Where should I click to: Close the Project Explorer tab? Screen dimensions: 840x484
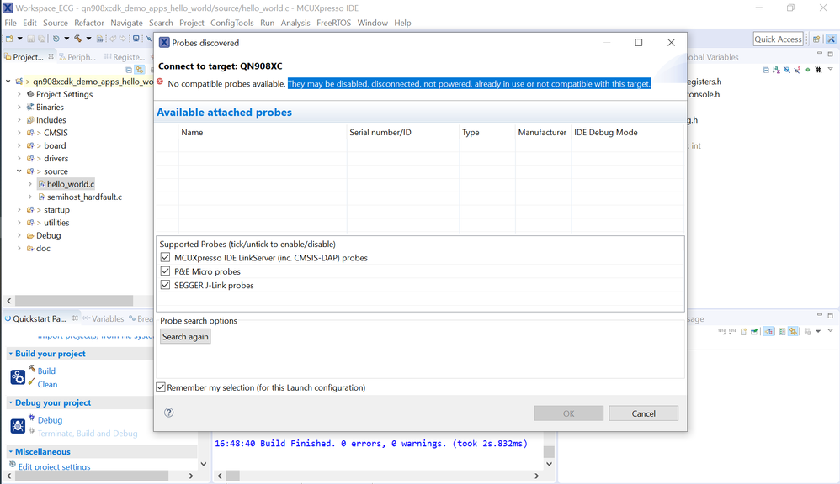(51, 56)
